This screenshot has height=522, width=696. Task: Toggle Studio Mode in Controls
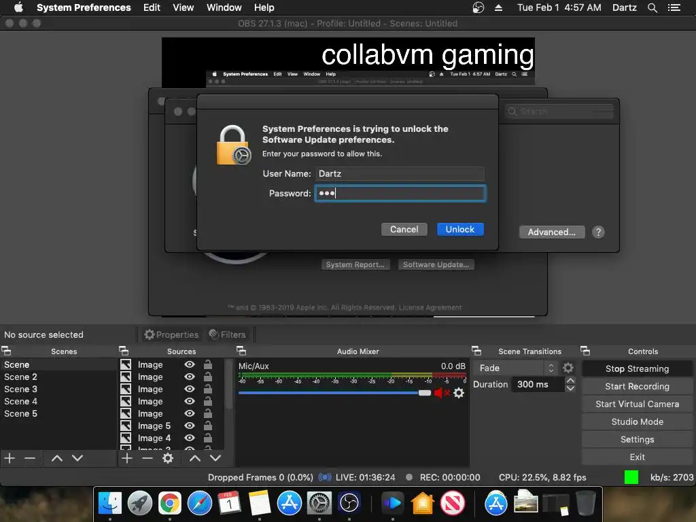pyautogui.click(x=637, y=422)
